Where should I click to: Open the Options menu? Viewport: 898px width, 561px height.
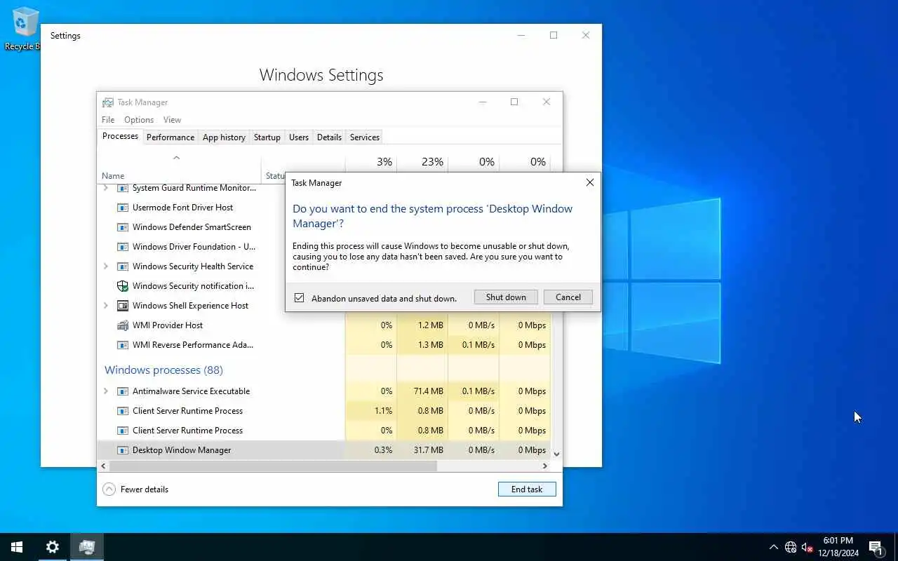[139, 120]
